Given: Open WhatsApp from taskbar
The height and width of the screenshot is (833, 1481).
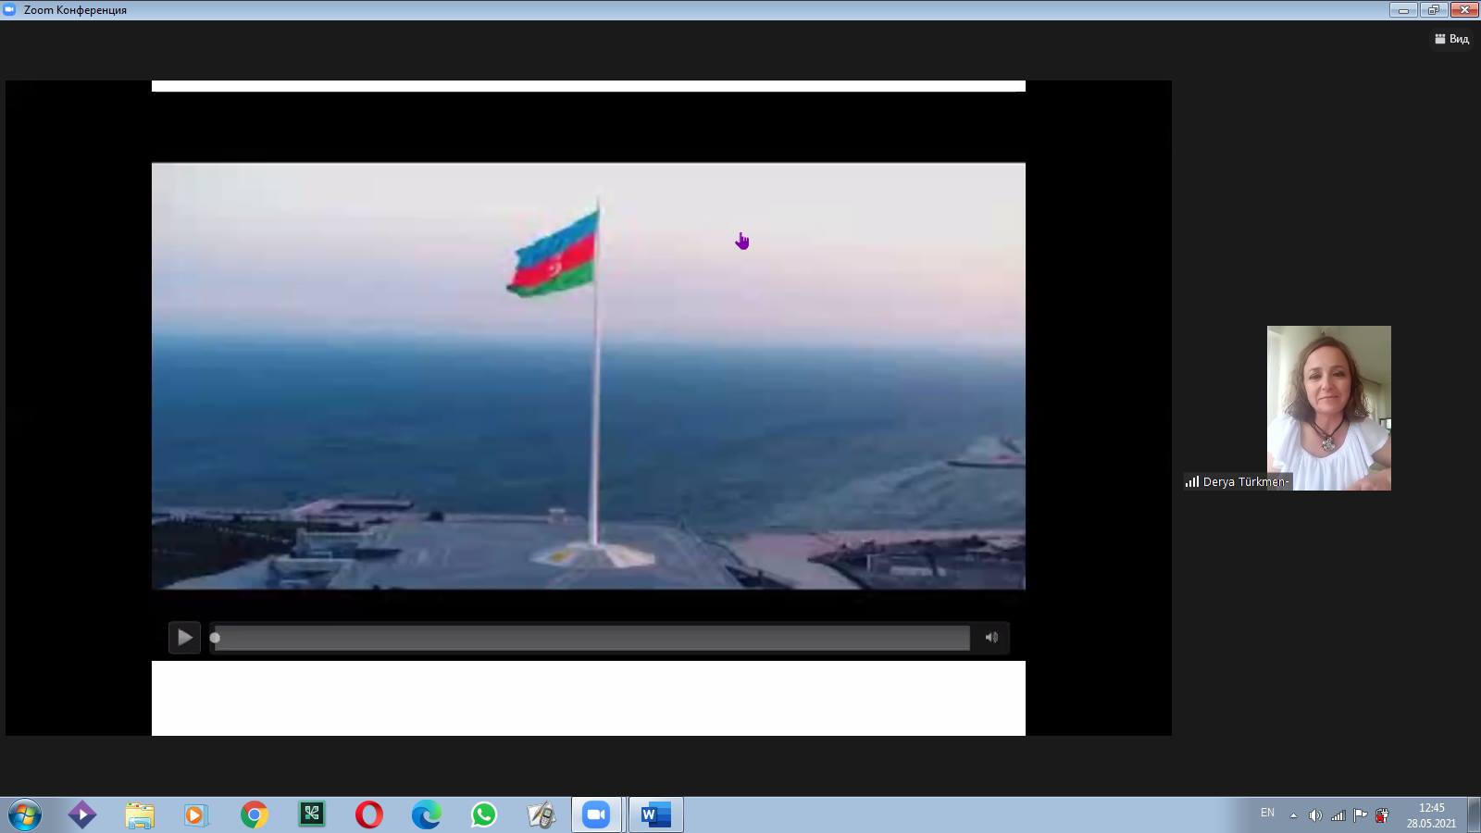Looking at the screenshot, I should [x=483, y=814].
